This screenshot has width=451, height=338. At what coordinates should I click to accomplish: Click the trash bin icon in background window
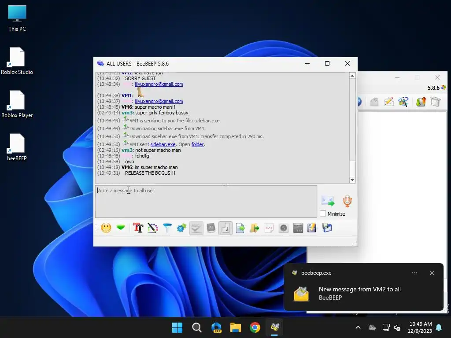point(436,102)
